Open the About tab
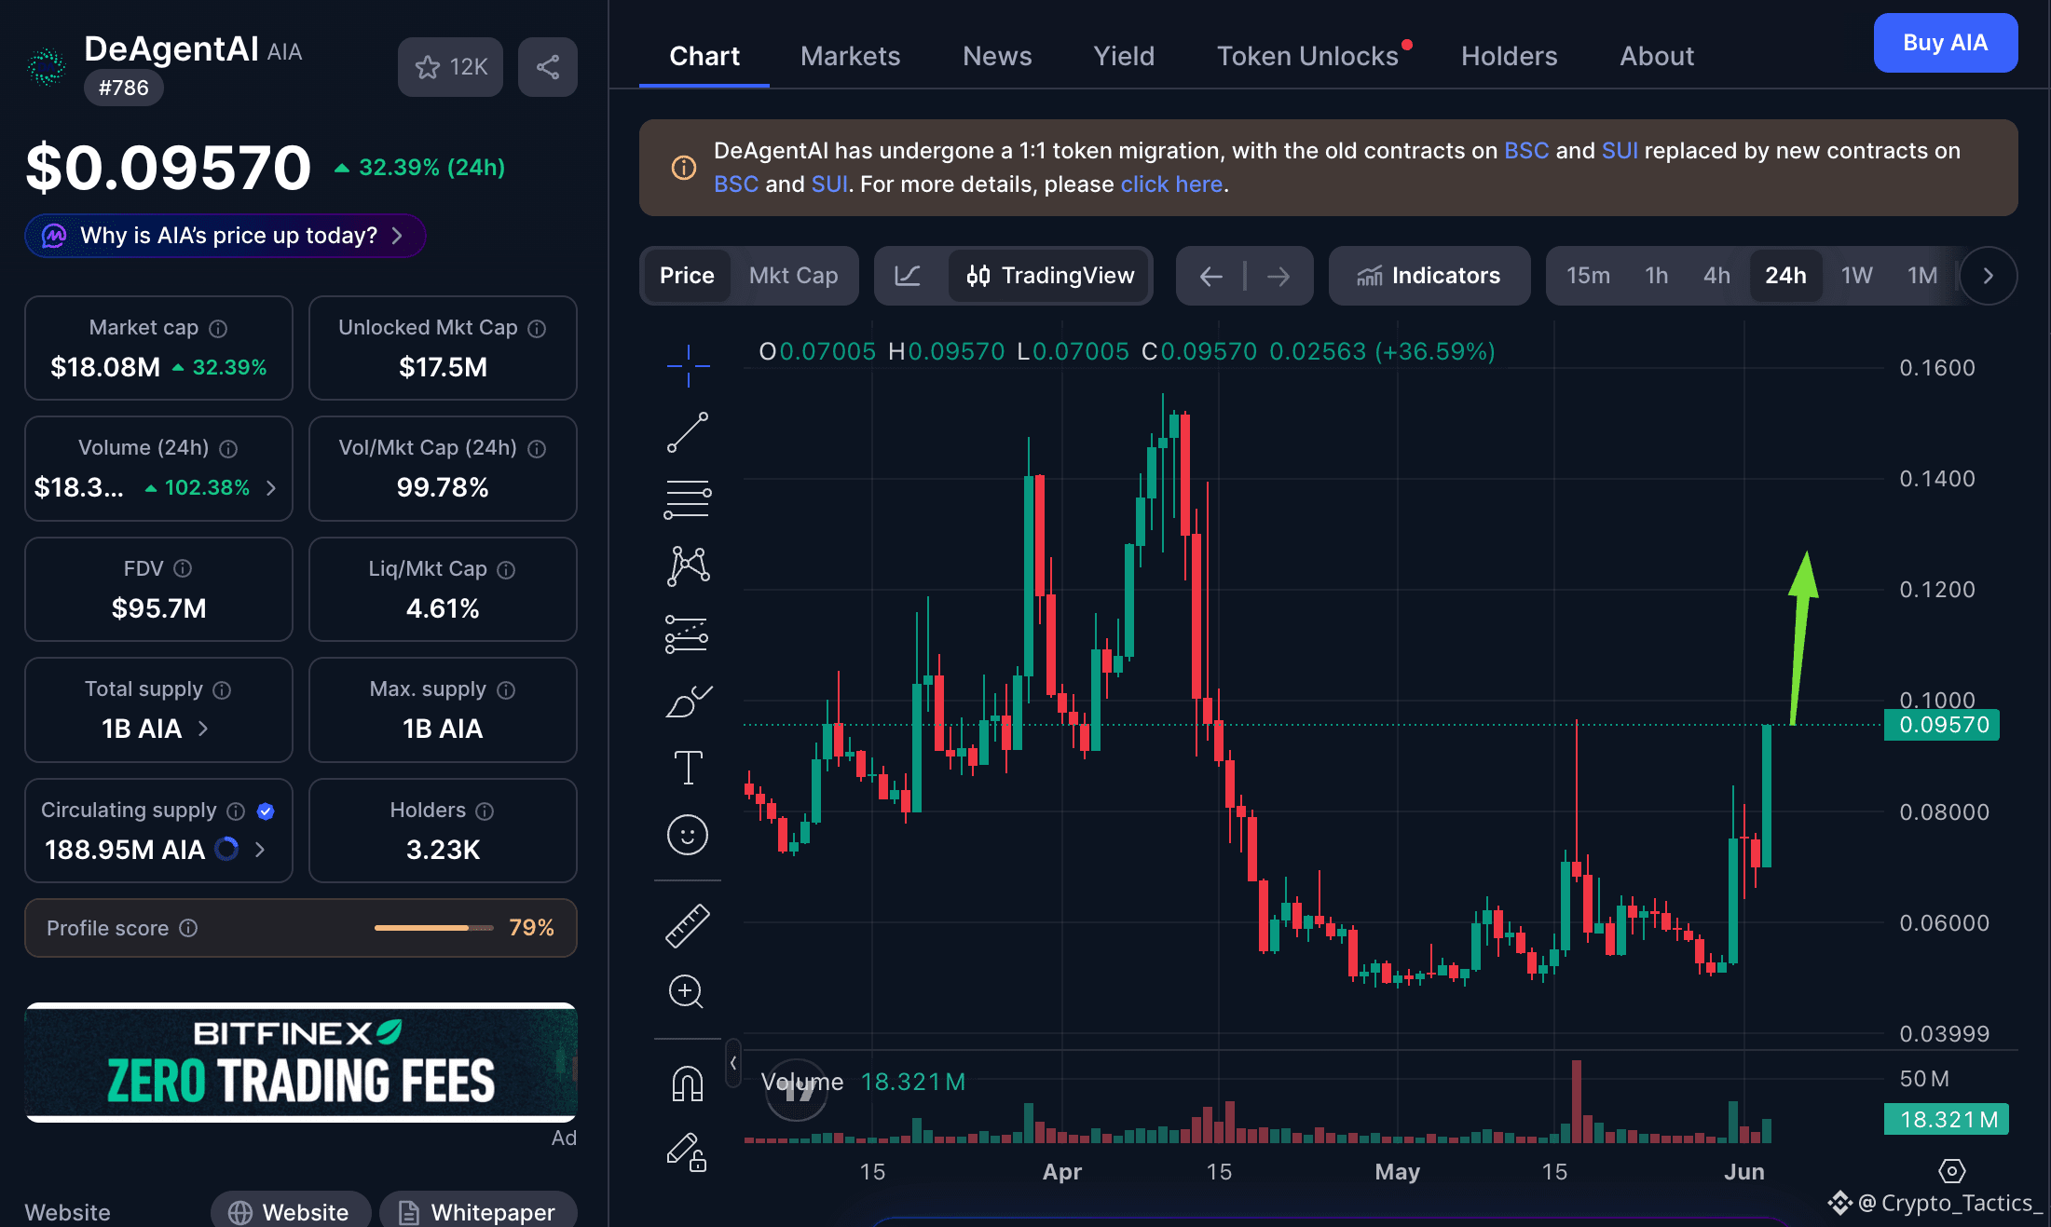 1656,56
